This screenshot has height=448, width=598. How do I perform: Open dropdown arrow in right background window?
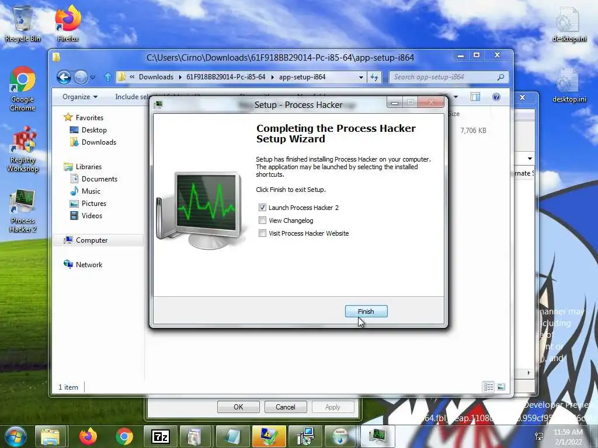click(x=530, y=159)
